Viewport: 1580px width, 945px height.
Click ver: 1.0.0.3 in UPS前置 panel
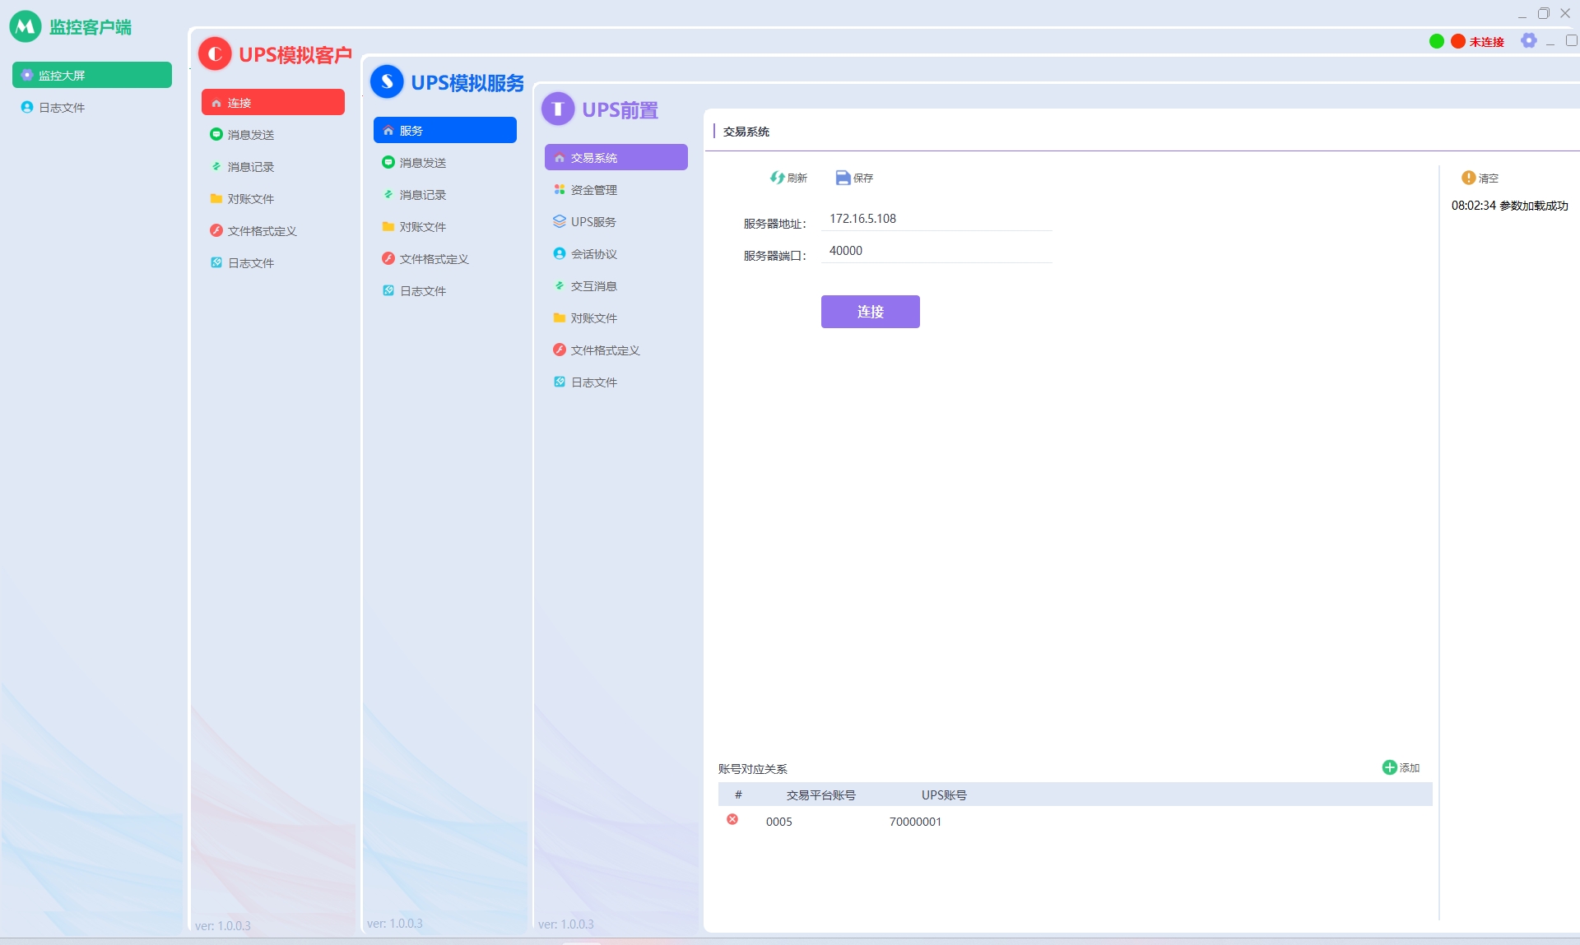click(566, 924)
